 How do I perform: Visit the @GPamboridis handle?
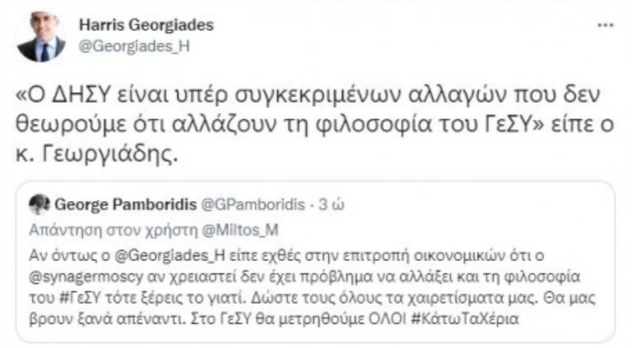(253, 205)
